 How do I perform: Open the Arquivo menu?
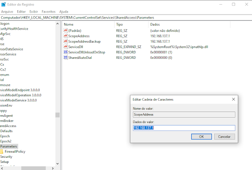tap(7, 11)
